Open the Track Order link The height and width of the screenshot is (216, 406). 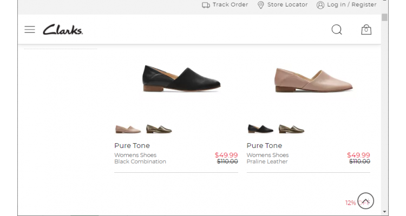click(230, 5)
